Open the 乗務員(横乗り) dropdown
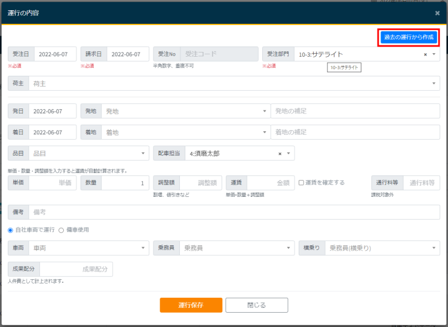This screenshot has height=327, width=448. (382, 248)
